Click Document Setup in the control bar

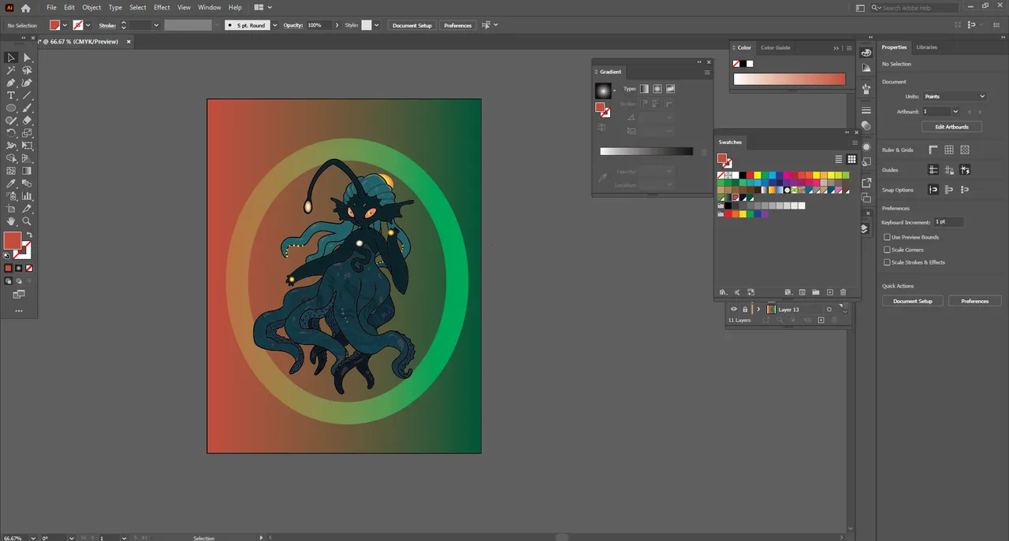[412, 25]
